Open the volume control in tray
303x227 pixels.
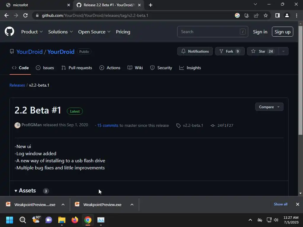[276, 220]
